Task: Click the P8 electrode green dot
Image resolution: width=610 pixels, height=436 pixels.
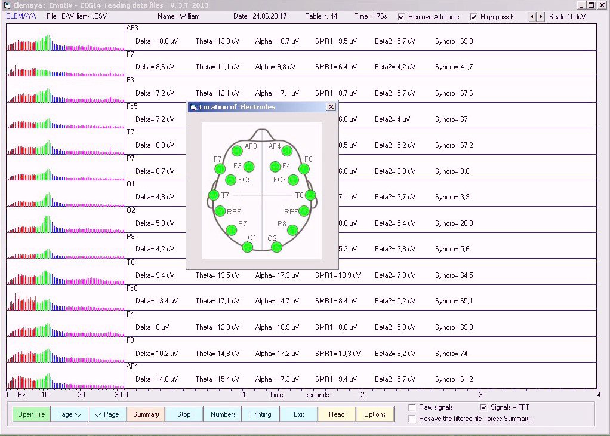Action: [292, 229]
